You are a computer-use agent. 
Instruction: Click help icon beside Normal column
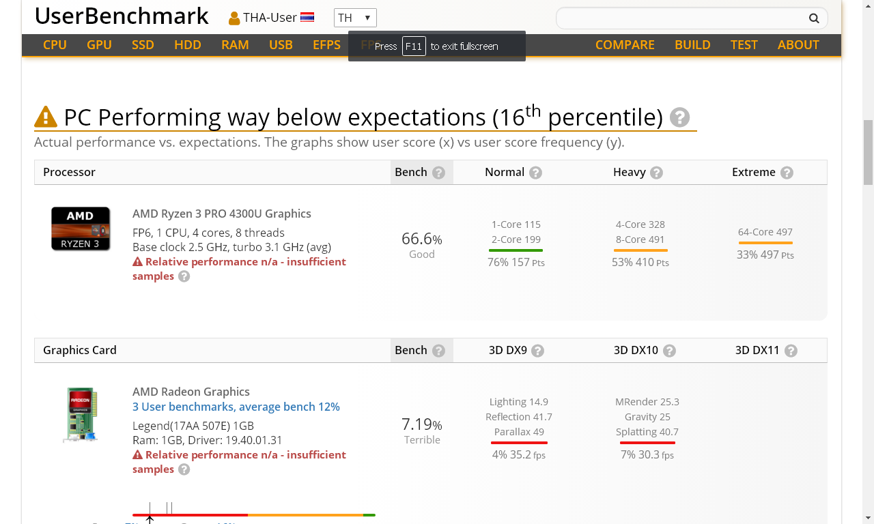[535, 173]
